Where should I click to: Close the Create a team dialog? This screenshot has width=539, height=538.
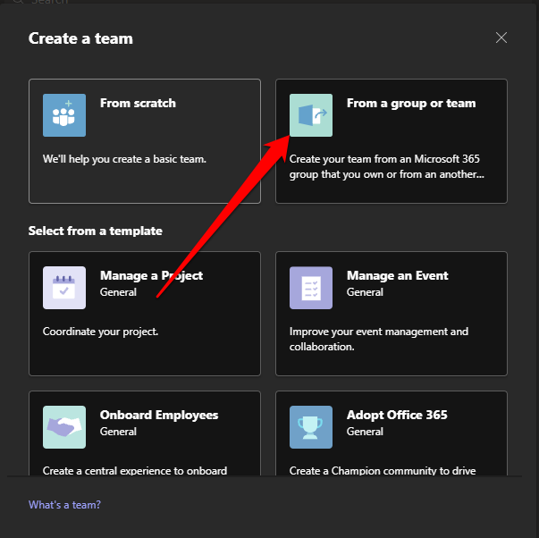pyautogui.click(x=501, y=38)
